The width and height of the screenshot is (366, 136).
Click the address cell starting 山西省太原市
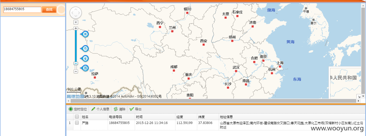(x=292, y=125)
